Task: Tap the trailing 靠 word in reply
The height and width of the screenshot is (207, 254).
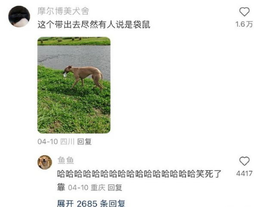Action: tap(61, 187)
